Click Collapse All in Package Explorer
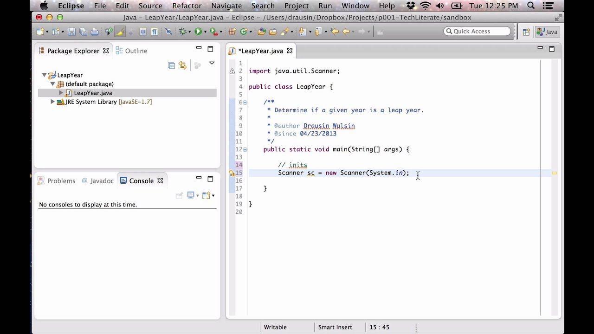 click(x=171, y=65)
